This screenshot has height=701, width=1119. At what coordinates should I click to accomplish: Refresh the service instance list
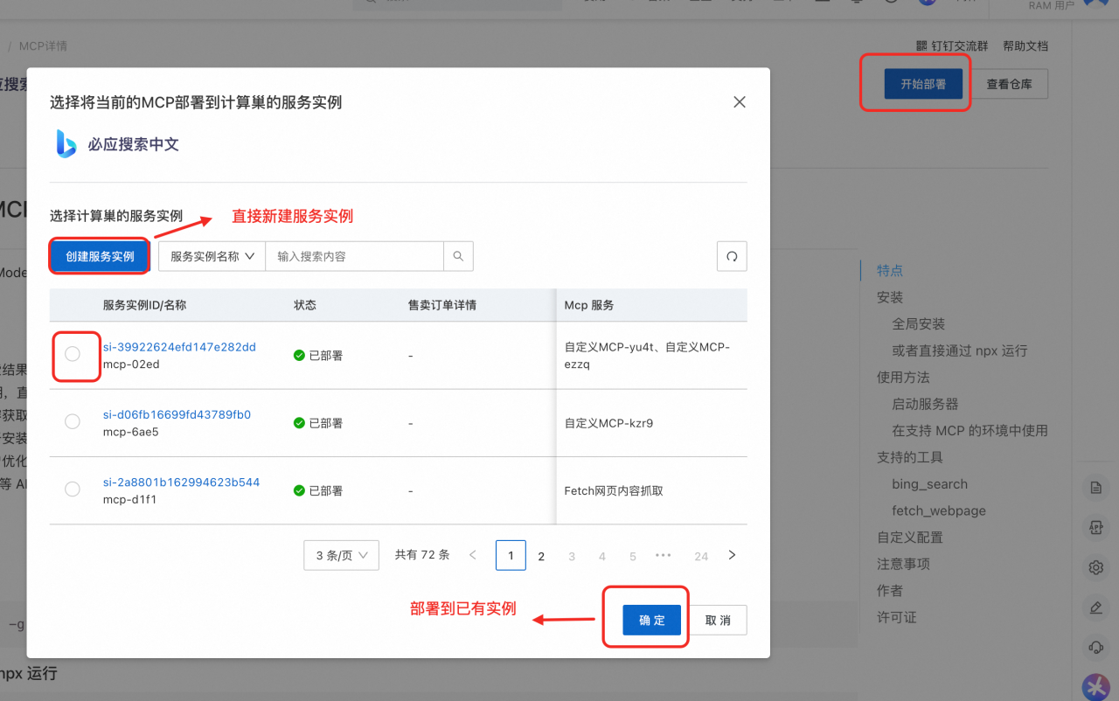click(x=732, y=257)
